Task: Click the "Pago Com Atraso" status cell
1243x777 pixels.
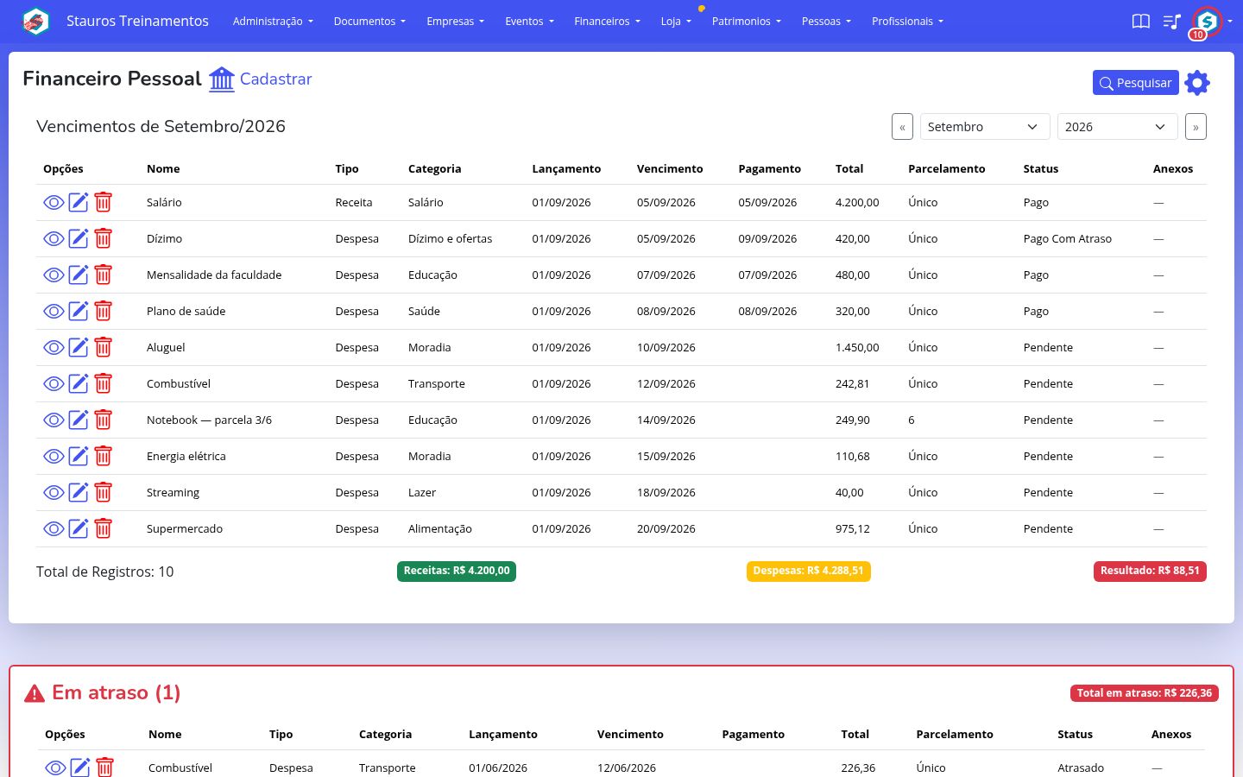Action: coord(1067,238)
